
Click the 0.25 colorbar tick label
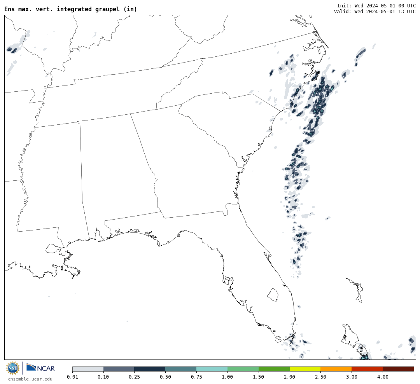coord(135,377)
